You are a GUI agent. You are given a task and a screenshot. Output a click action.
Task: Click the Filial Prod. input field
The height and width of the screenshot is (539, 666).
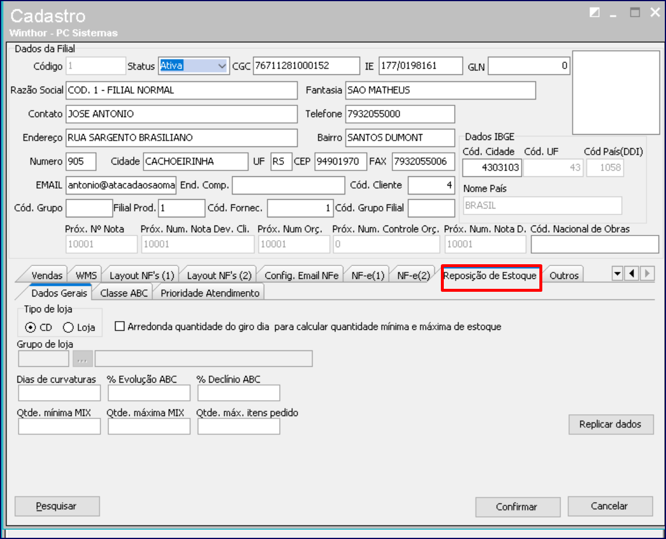[x=182, y=209]
